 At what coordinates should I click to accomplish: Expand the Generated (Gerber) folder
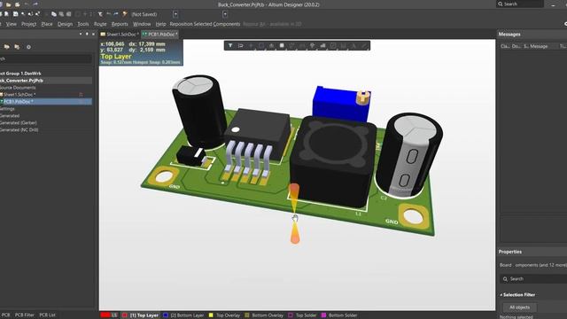18,122
